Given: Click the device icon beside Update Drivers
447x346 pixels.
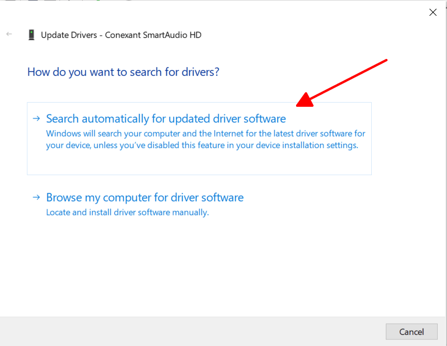Looking at the screenshot, I should click(31, 35).
